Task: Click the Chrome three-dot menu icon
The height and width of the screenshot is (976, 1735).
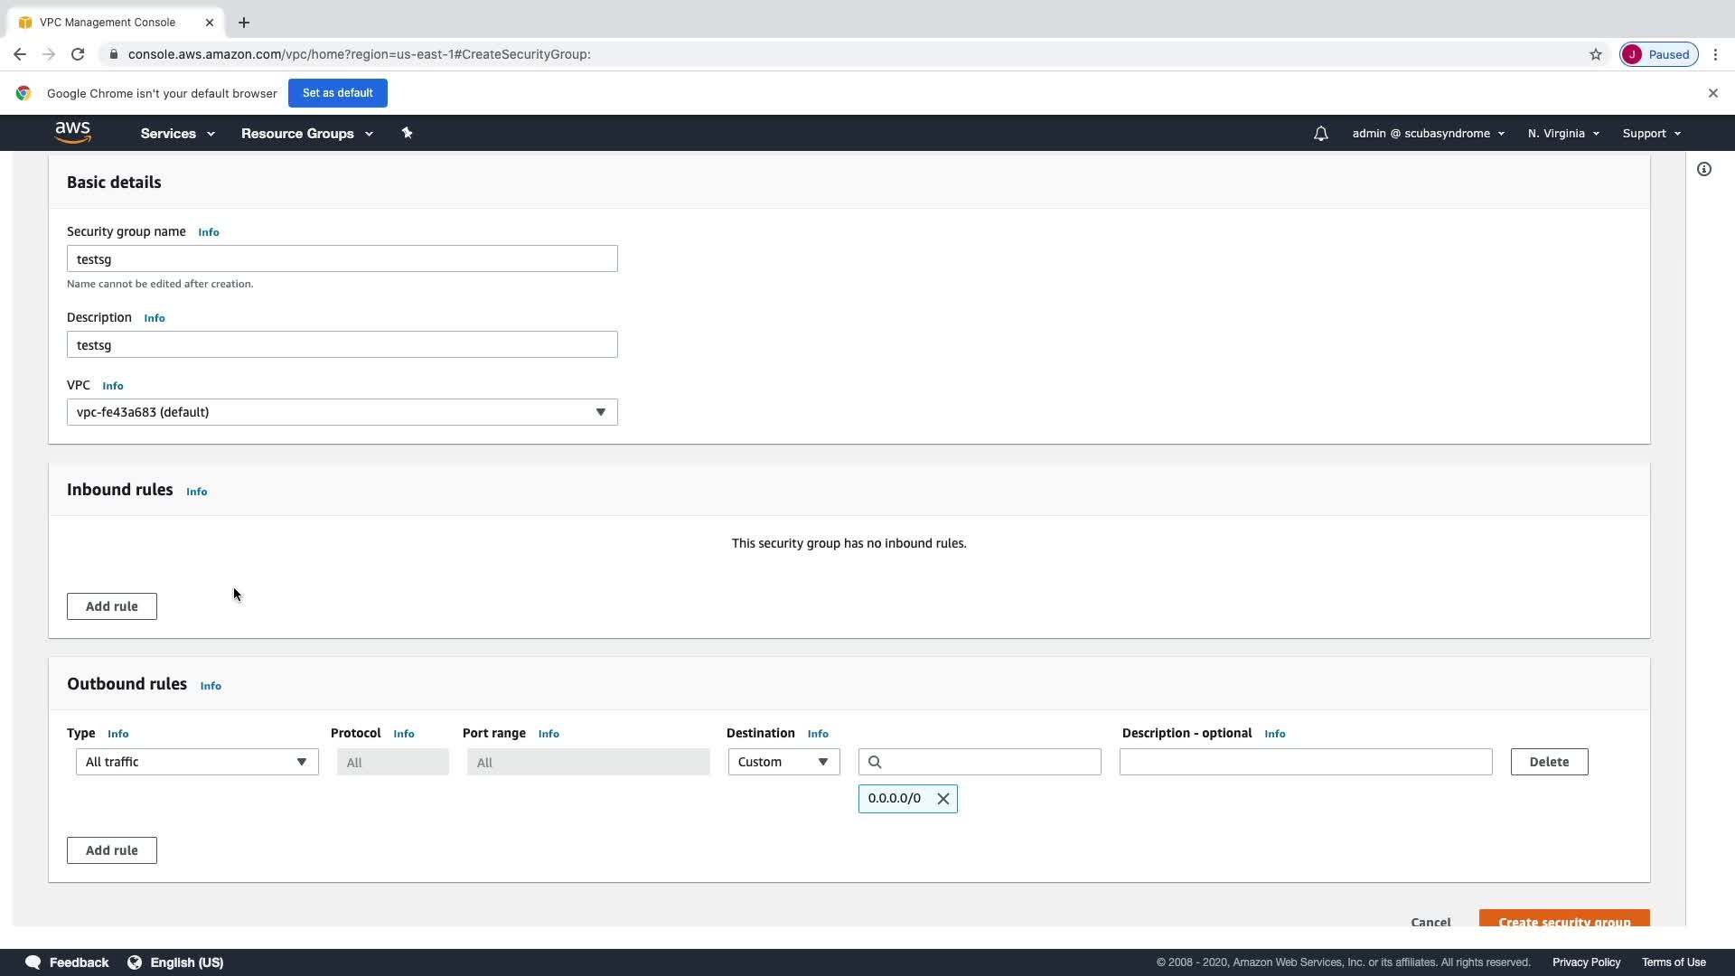Action: 1715,54
